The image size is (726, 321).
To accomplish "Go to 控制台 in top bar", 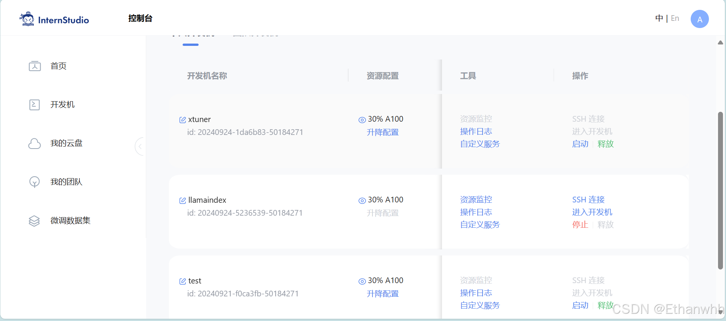I will pos(140,18).
